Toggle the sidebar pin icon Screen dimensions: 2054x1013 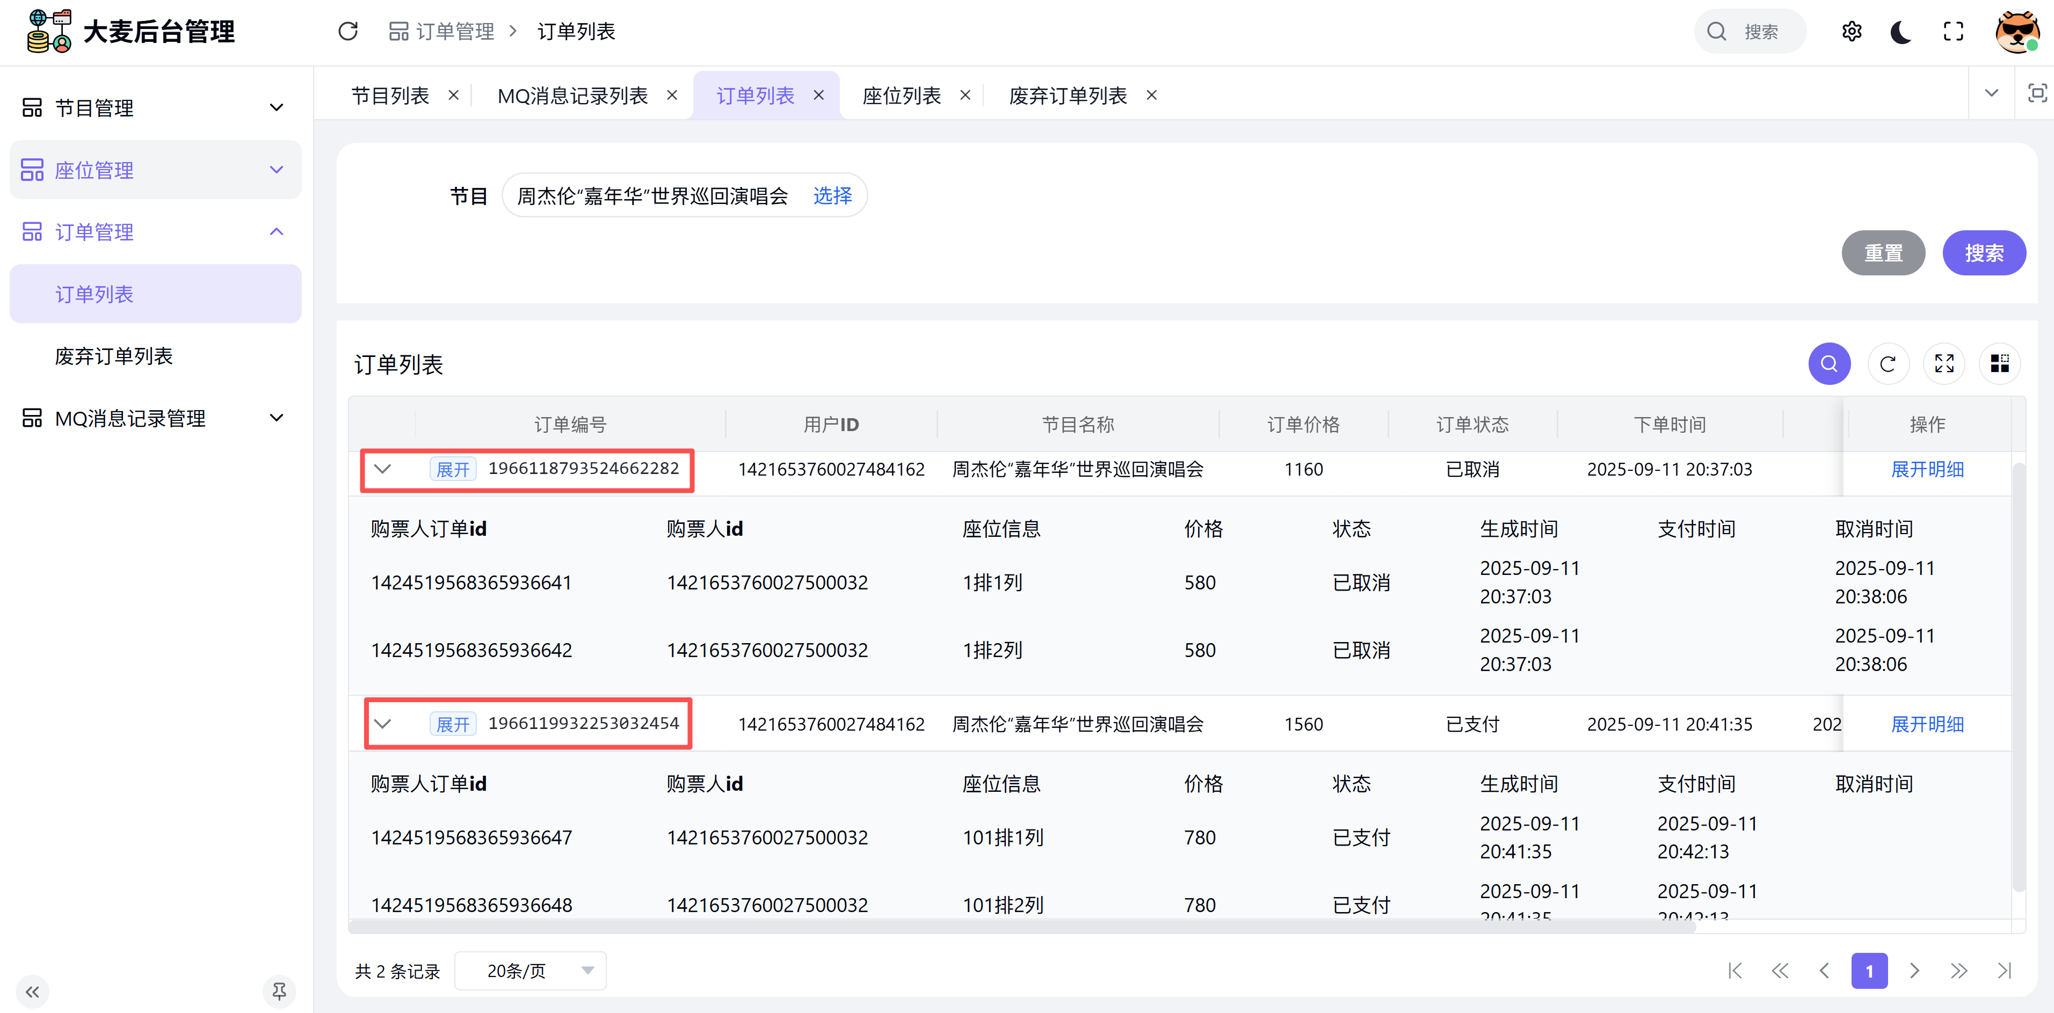coord(279,992)
